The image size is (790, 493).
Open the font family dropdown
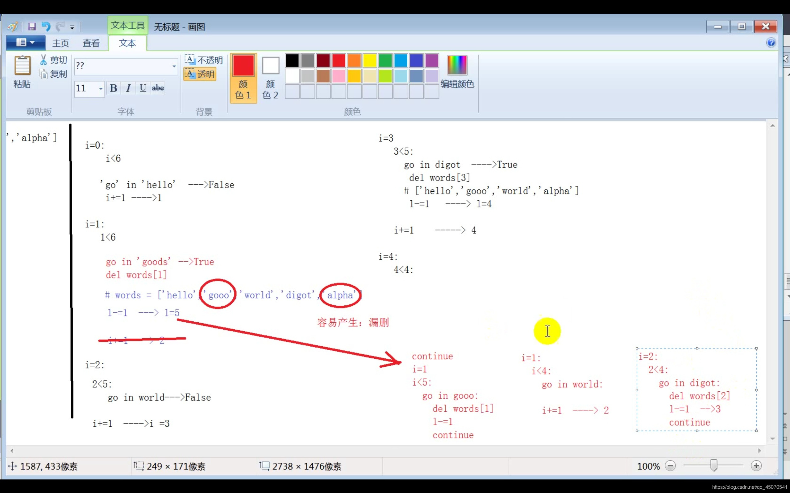[x=174, y=66]
